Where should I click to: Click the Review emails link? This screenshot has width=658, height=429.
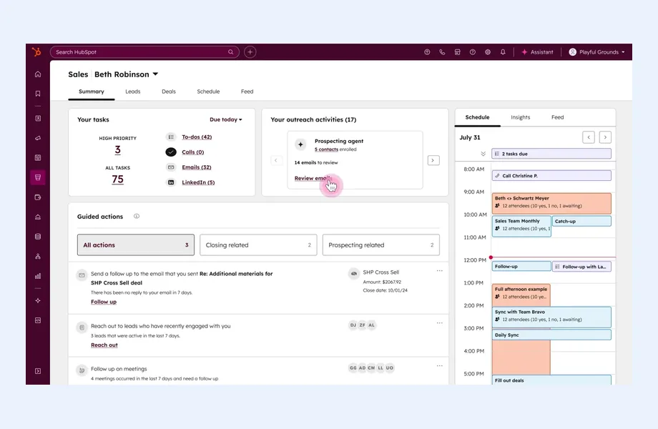[313, 178]
